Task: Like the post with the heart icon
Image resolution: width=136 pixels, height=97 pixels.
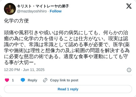Action: coord(7,80)
